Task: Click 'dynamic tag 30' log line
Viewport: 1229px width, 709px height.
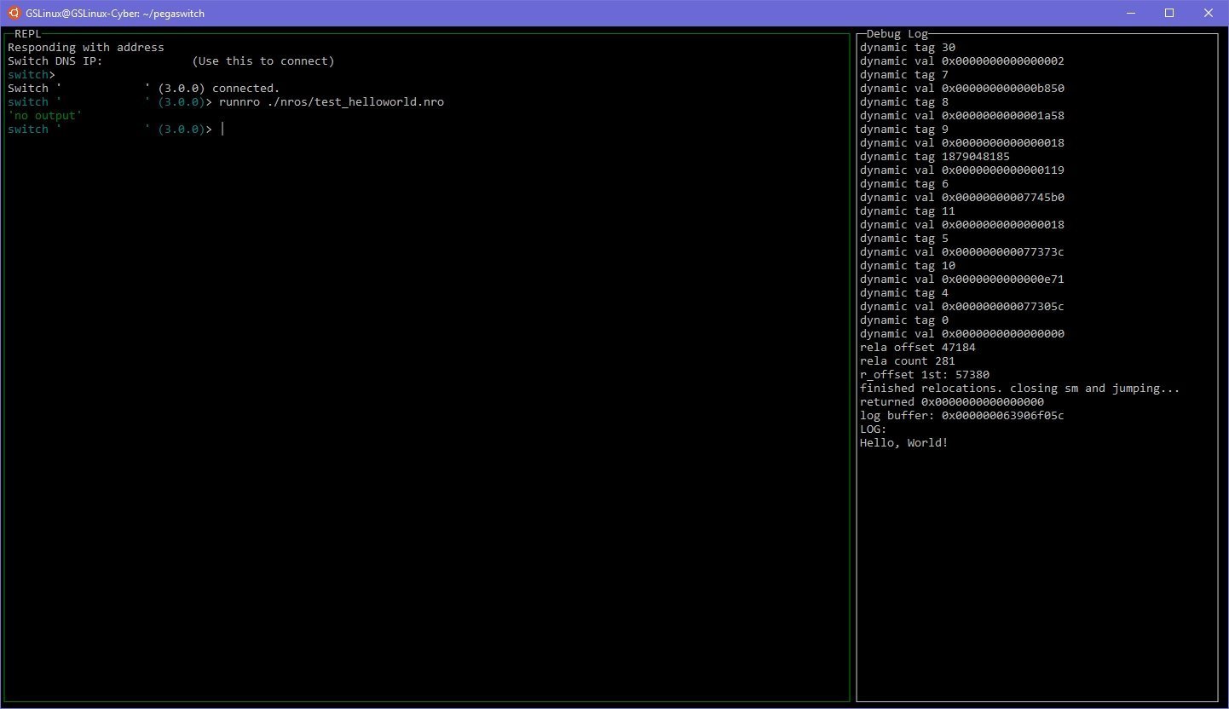Action: 908,48
